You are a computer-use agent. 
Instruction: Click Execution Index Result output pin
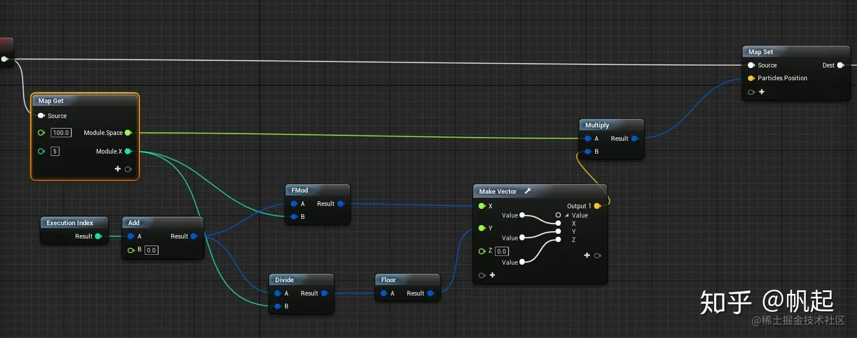pyautogui.click(x=98, y=236)
